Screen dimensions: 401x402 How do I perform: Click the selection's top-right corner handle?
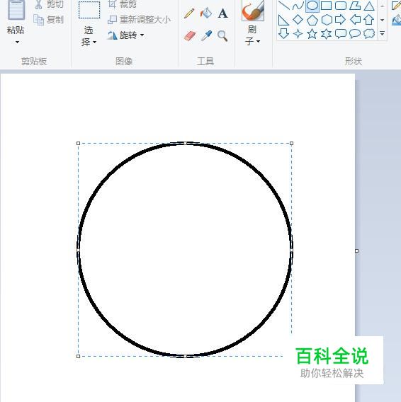coord(291,143)
